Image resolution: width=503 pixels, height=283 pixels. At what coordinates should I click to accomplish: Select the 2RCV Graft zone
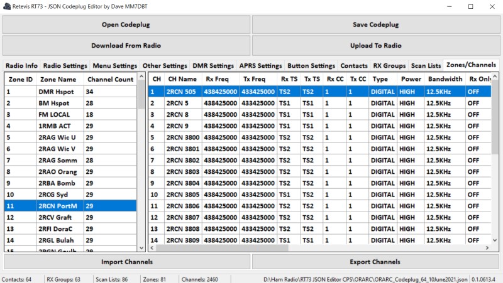pos(70,217)
